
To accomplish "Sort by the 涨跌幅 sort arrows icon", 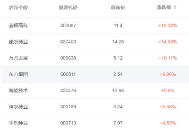I will [x=175, y=7].
